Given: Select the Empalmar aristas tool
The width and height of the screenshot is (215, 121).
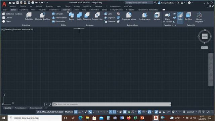Looking at the screenshot, I should 129,16.
